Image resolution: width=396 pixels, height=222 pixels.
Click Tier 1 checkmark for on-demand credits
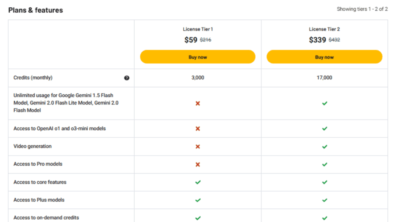198,217
